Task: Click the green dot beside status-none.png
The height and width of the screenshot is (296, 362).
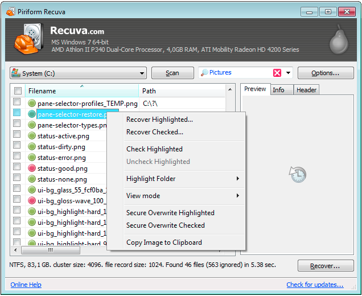Action: (32, 179)
